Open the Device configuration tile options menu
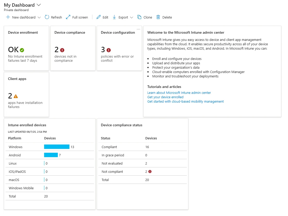 point(138,29)
